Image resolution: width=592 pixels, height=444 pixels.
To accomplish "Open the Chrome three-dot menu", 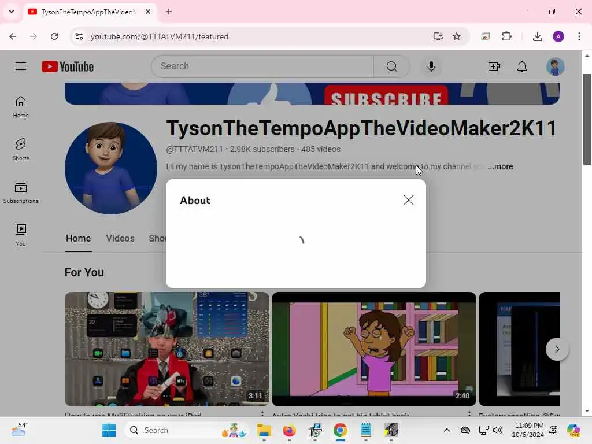I will [x=579, y=36].
